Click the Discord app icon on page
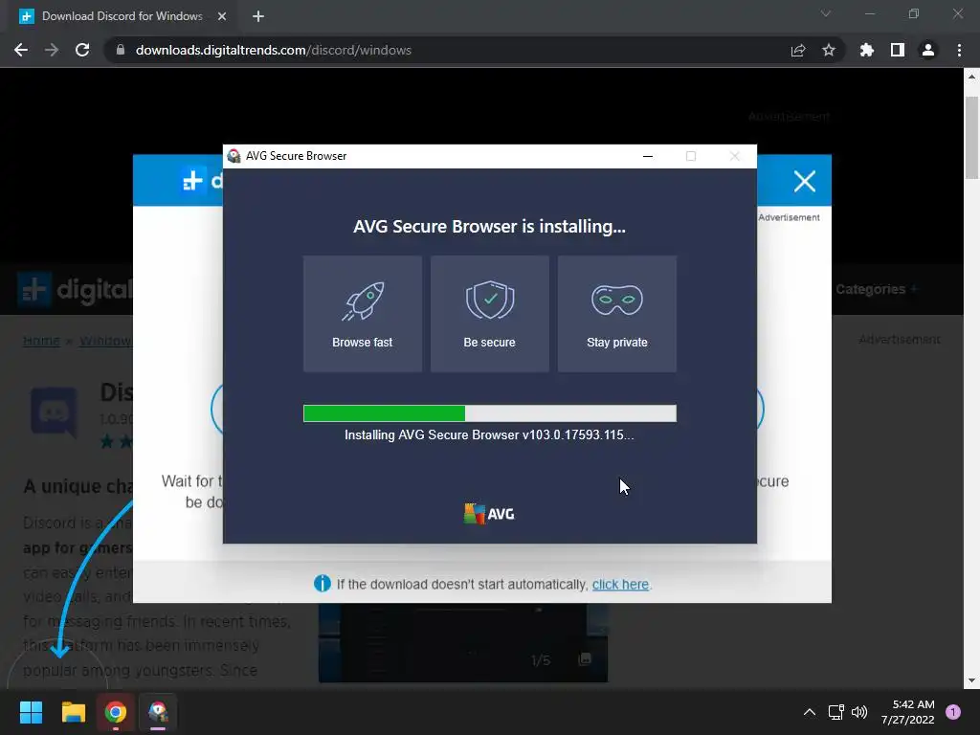The height and width of the screenshot is (735, 980). (55, 412)
